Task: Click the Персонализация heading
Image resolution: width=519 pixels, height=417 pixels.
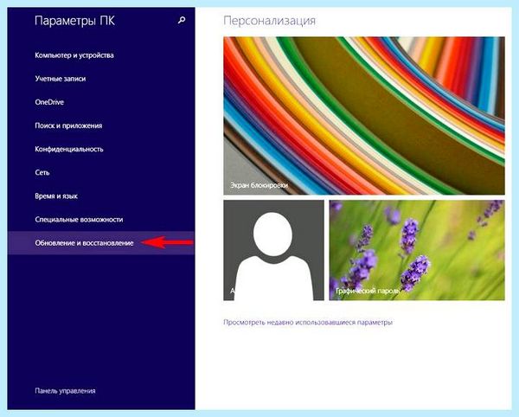Action: pyautogui.click(x=269, y=21)
